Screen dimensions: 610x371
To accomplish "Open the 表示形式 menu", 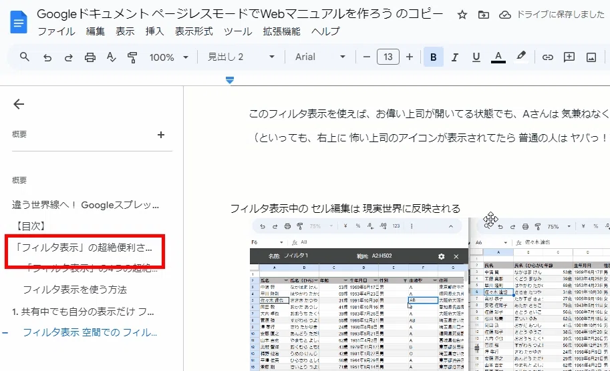I will tap(194, 31).
